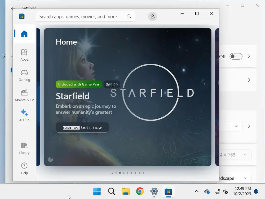Click the Starfield title text
265x199 pixels.
(x=73, y=96)
